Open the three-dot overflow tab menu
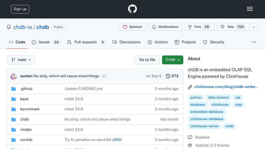The image size is (265, 149). click(254, 42)
